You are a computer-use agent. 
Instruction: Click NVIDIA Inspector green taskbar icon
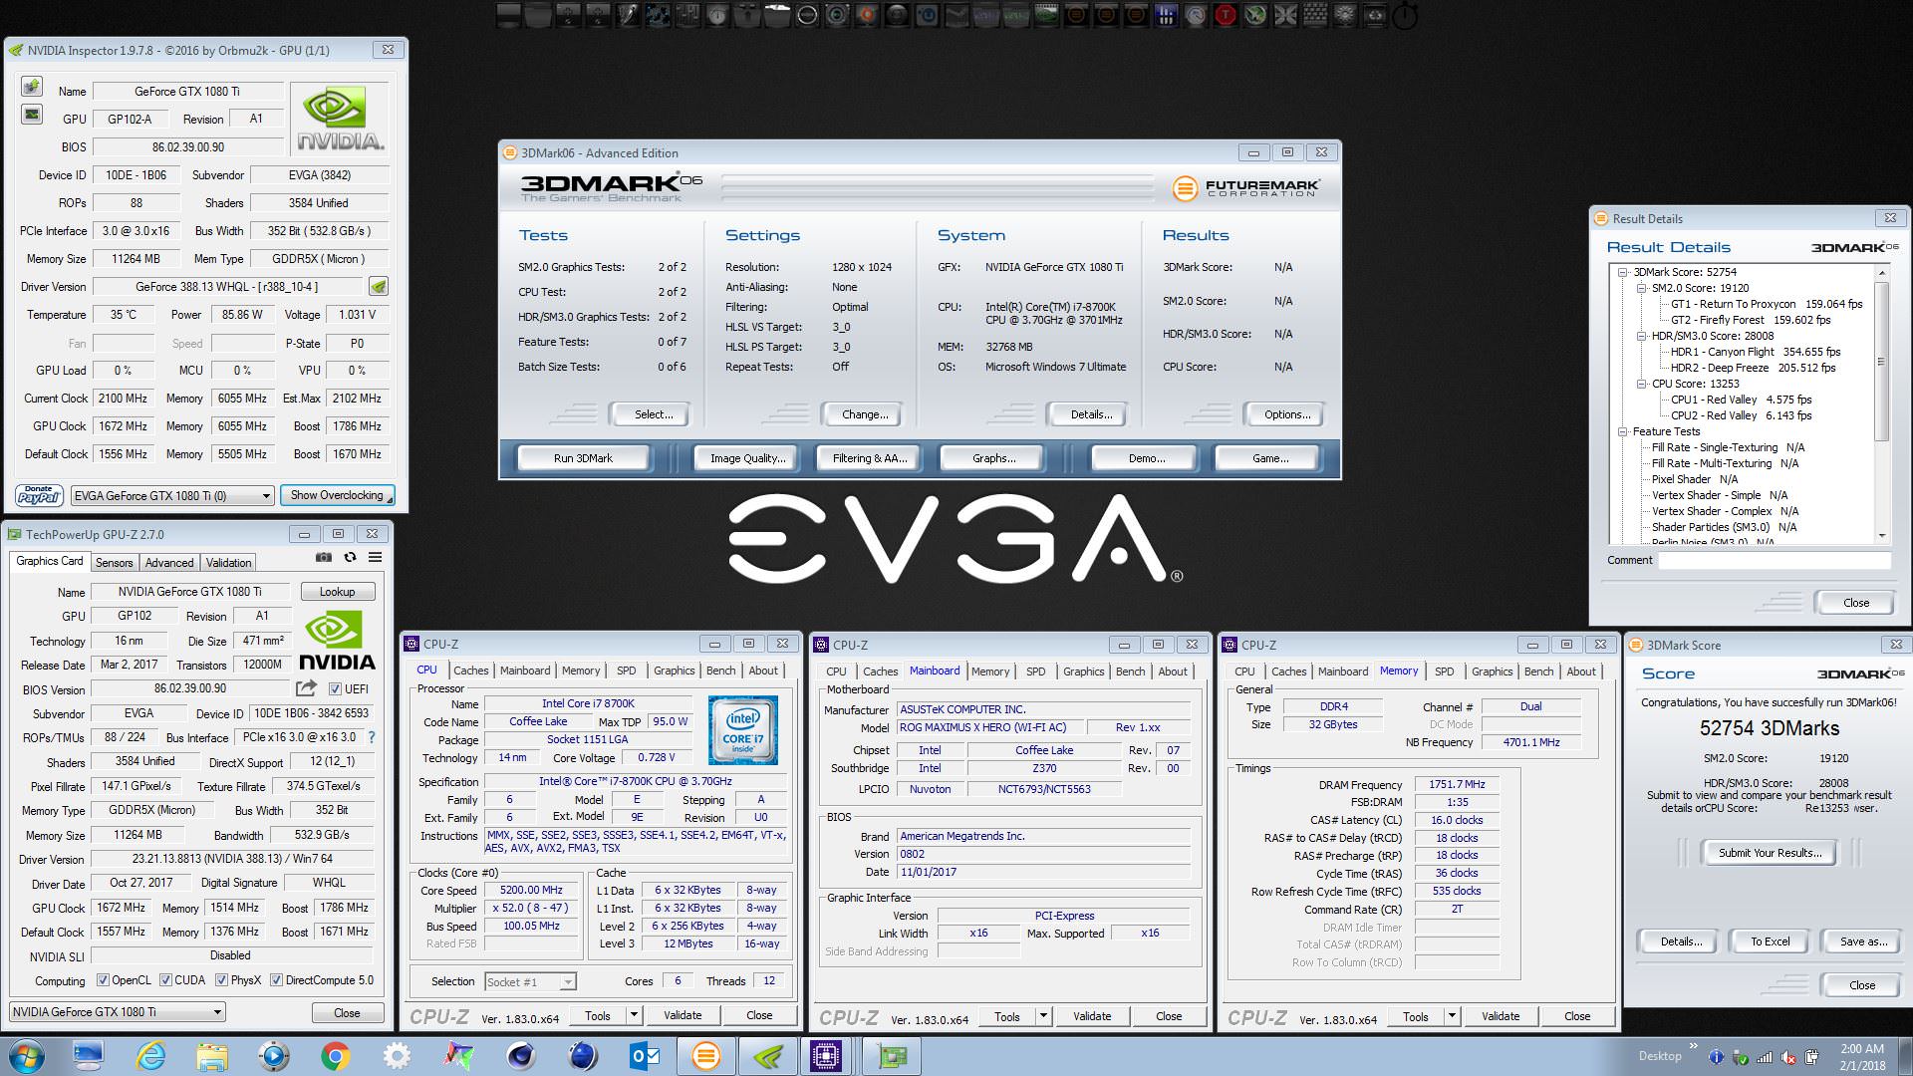pyautogui.click(x=768, y=1056)
